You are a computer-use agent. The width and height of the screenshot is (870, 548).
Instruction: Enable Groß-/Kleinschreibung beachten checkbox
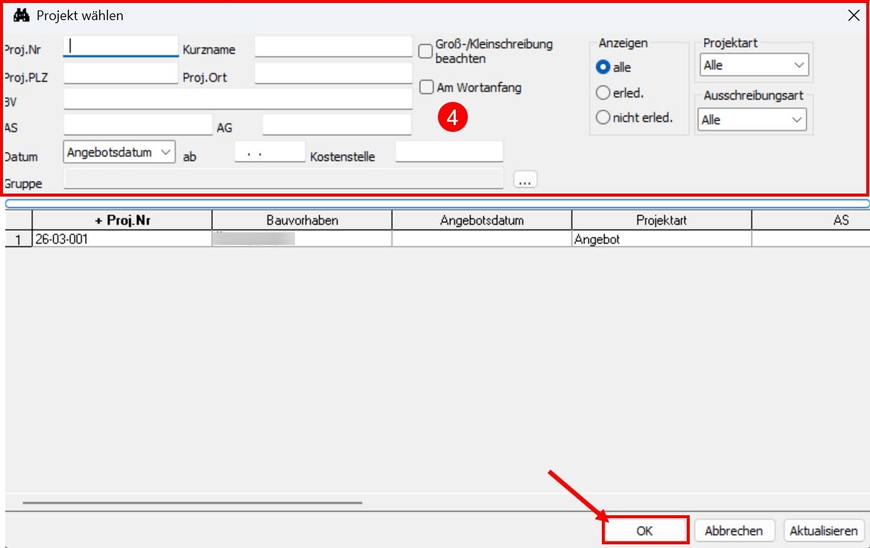click(x=425, y=51)
